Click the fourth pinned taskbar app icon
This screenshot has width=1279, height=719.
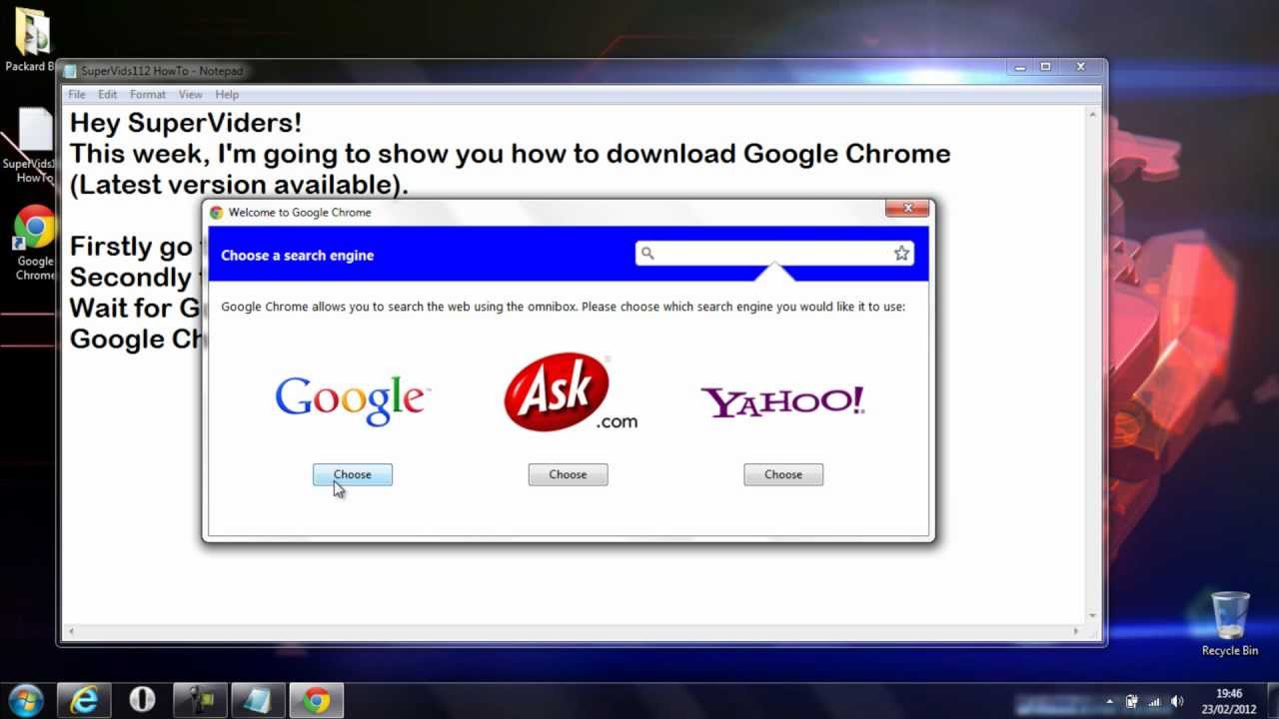[x=200, y=700]
